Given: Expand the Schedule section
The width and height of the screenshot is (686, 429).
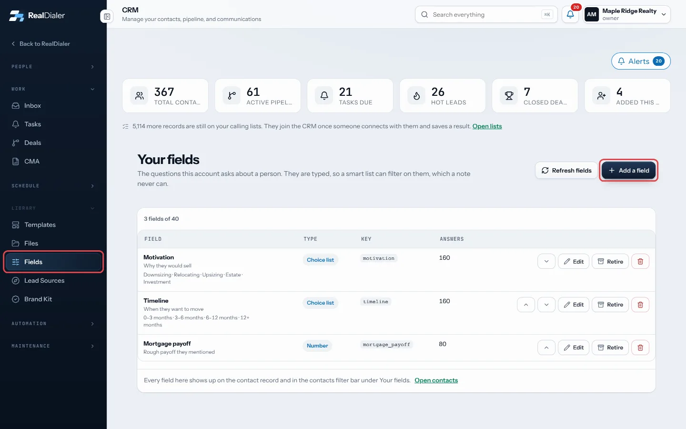Looking at the screenshot, I should pos(53,186).
